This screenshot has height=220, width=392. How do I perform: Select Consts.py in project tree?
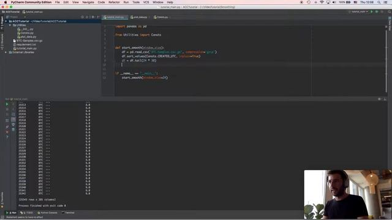pos(25,33)
